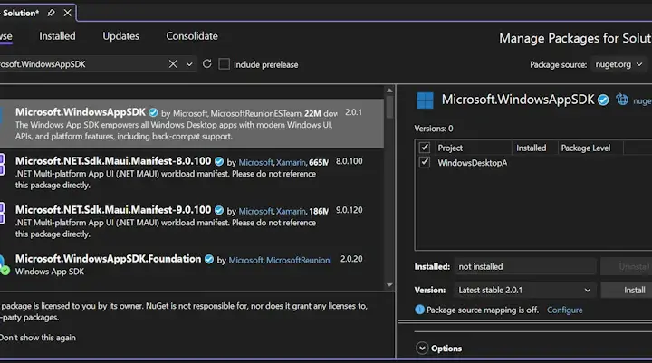The image size is (652, 363).
Task: Click verified badge on Maui.Manifest-8.0.100 package
Action: tap(219, 161)
